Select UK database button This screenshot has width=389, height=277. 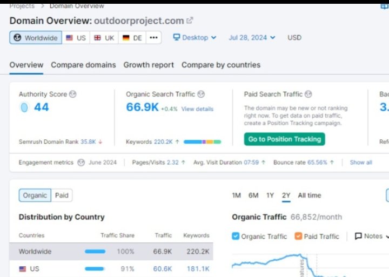click(x=104, y=38)
